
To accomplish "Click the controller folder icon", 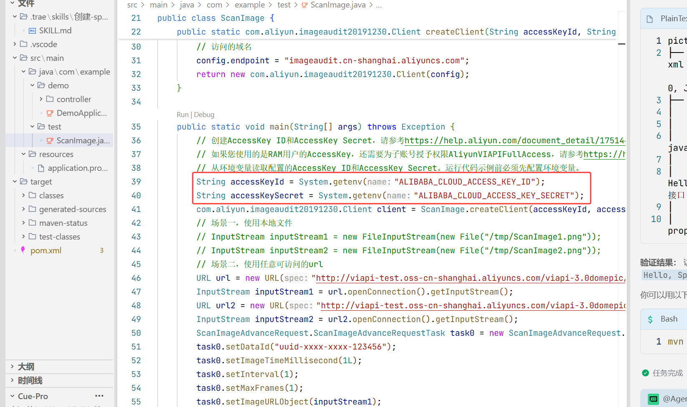I will point(50,99).
